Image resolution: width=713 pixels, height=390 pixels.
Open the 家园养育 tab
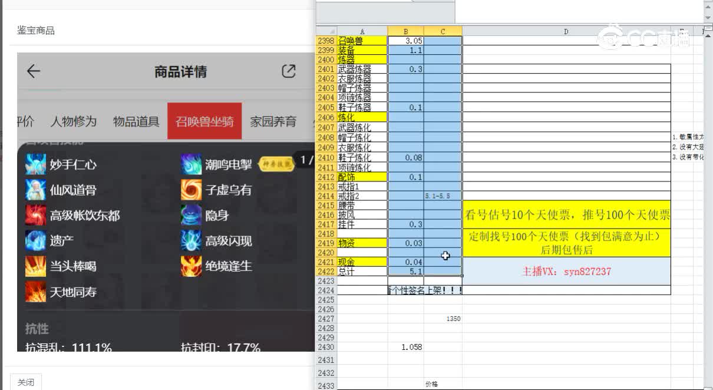pyautogui.click(x=273, y=121)
